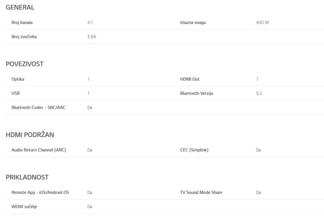Click the HDMI Out label
The width and height of the screenshot is (324, 224).
(x=190, y=79)
